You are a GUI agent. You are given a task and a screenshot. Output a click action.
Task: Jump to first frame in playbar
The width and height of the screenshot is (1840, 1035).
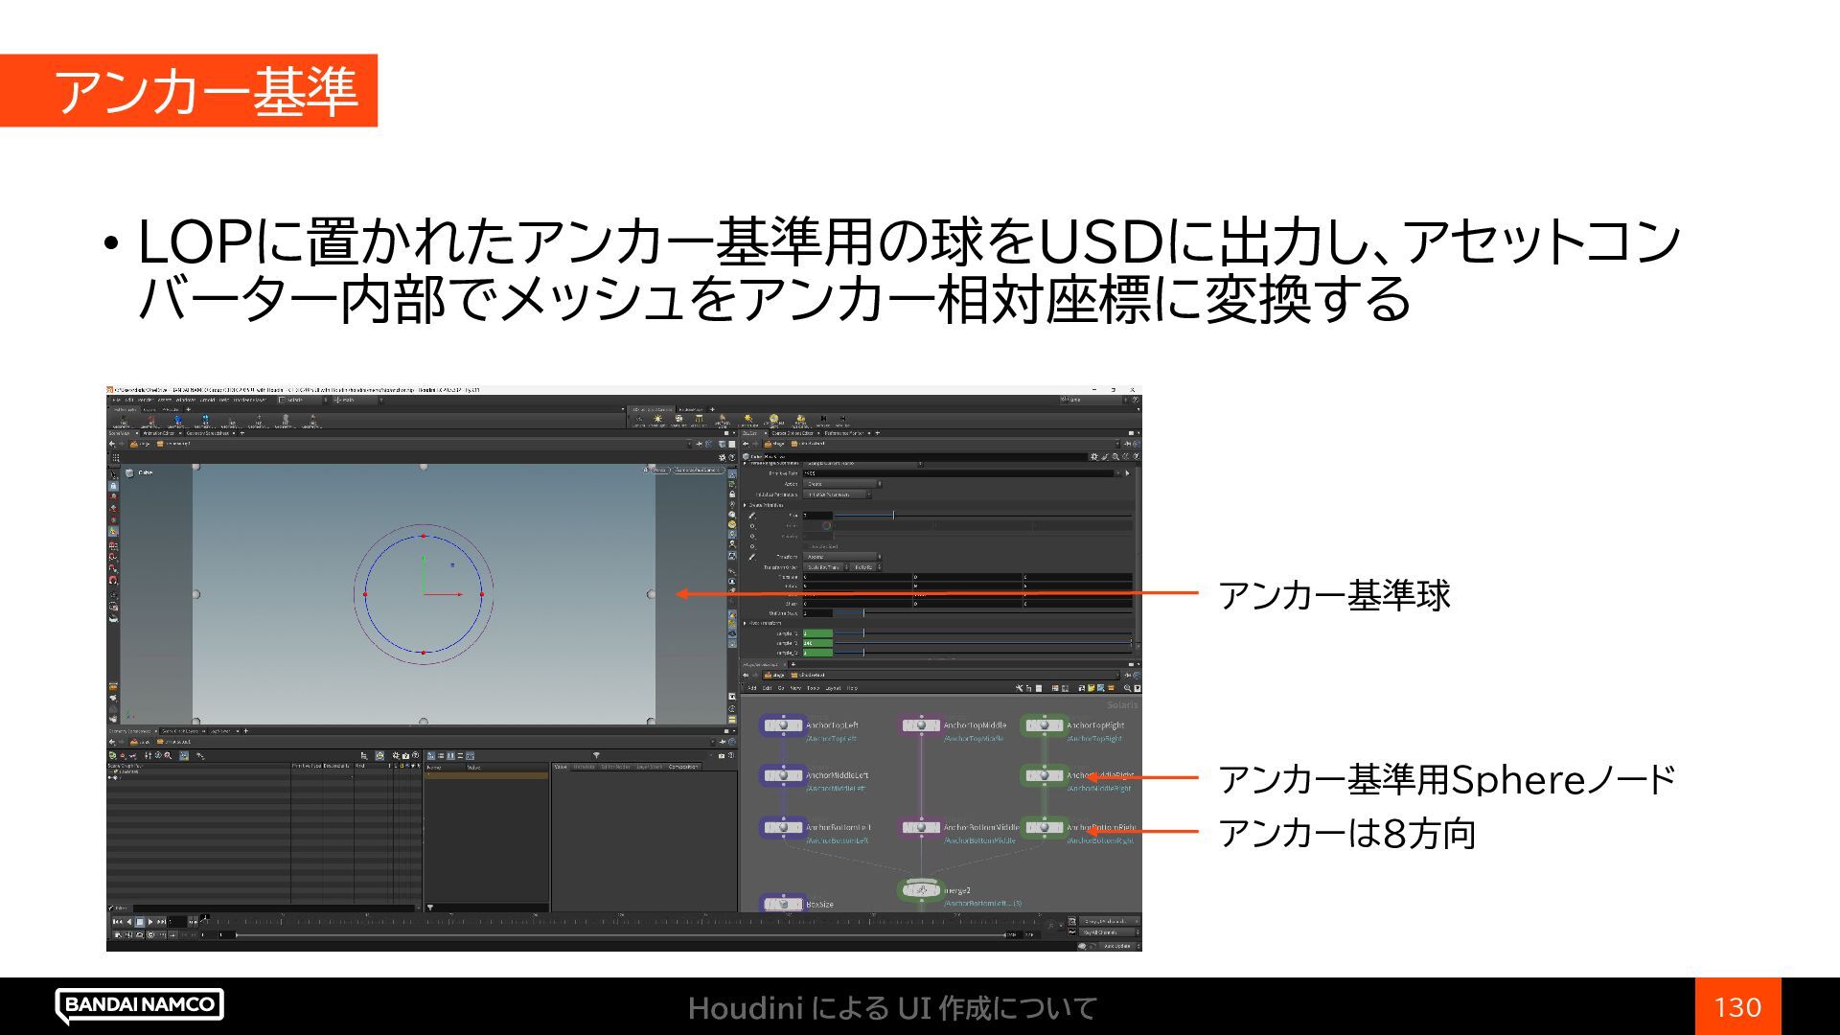point(117,922)
